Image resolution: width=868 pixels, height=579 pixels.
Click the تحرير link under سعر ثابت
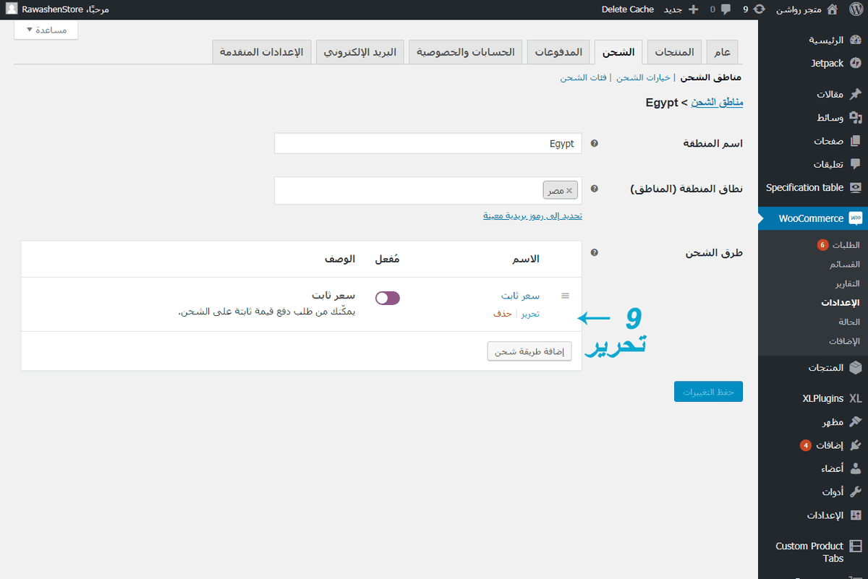(530, 314)
